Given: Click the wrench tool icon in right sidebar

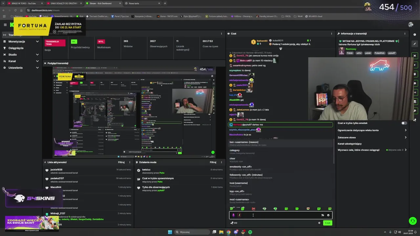Looking at the screenshot, I should (x=415, y=111).
